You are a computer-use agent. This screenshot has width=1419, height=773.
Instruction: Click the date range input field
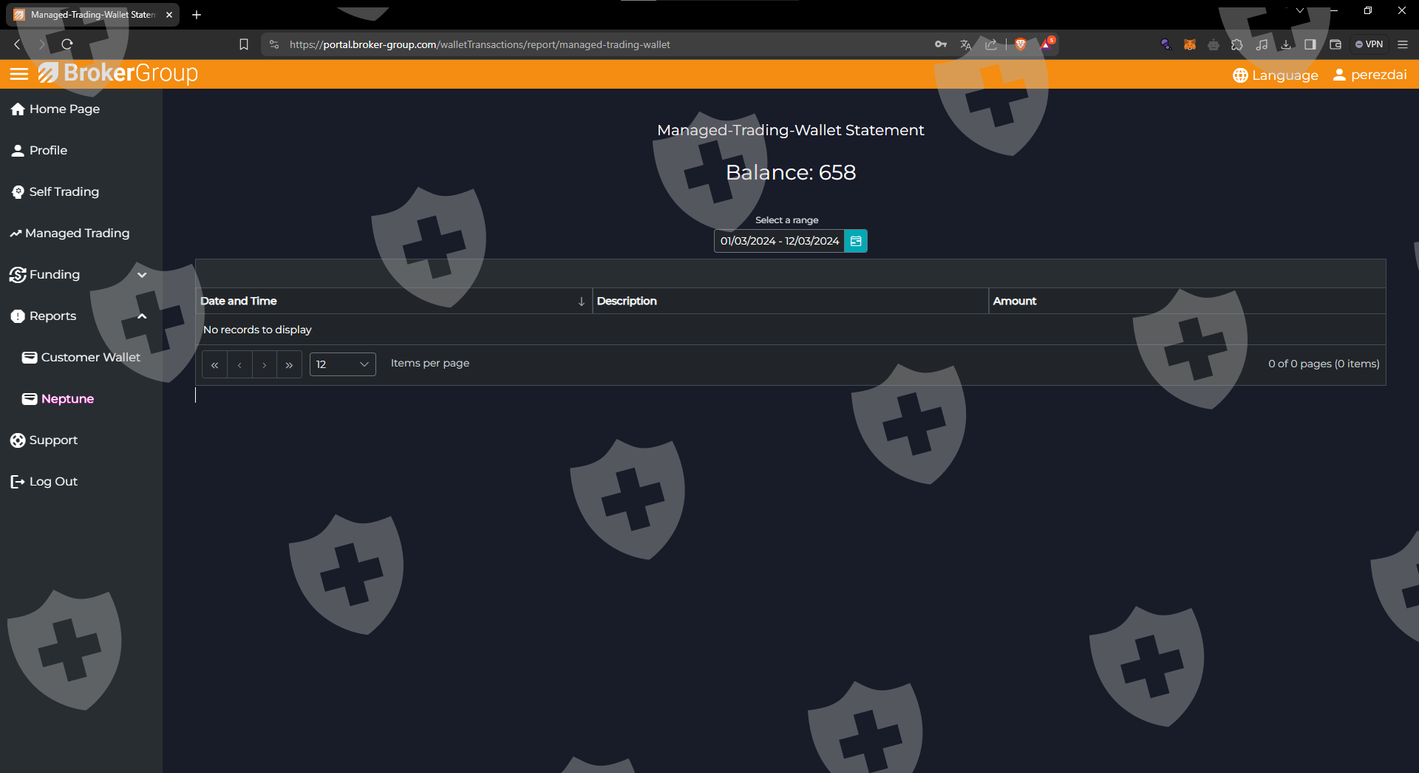(779, 241)
